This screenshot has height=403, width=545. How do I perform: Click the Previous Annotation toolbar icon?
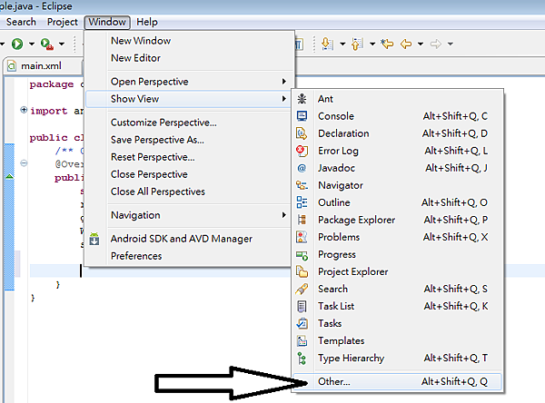click(357, 44)
